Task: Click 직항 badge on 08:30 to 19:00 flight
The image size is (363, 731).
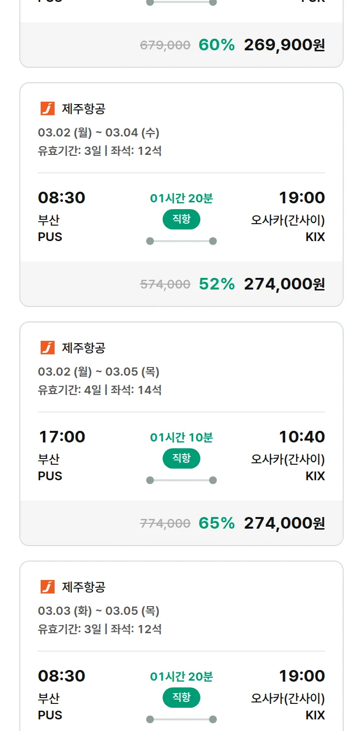Action: coord(181,219)
